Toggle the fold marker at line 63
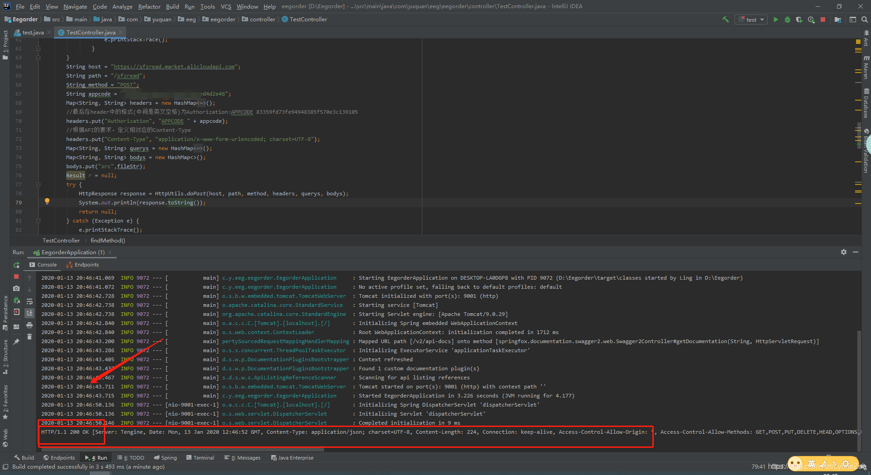Screen dimensions: 871x475 click(39, 58)
